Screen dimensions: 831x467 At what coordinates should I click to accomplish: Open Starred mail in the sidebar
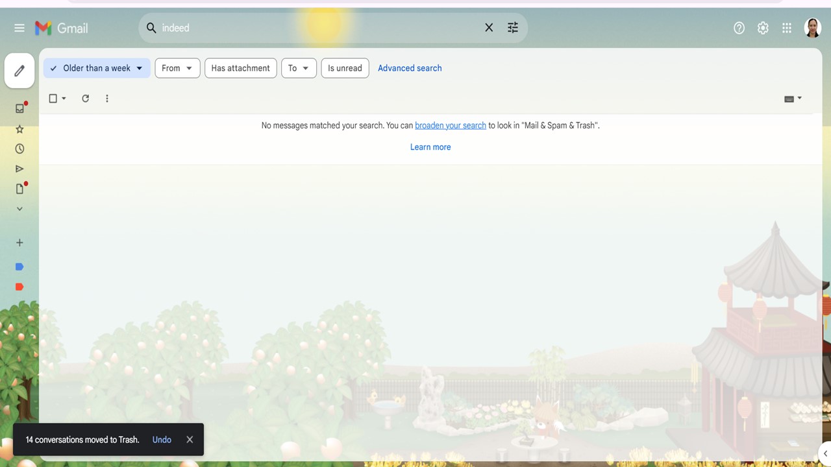coord(19,129)
